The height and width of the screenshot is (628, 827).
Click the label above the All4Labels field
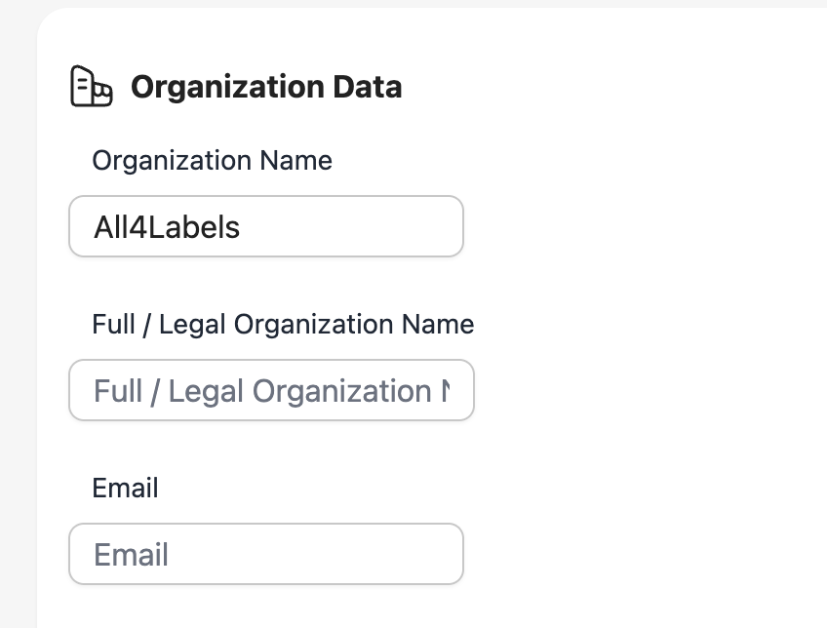(x=212, y=160)
